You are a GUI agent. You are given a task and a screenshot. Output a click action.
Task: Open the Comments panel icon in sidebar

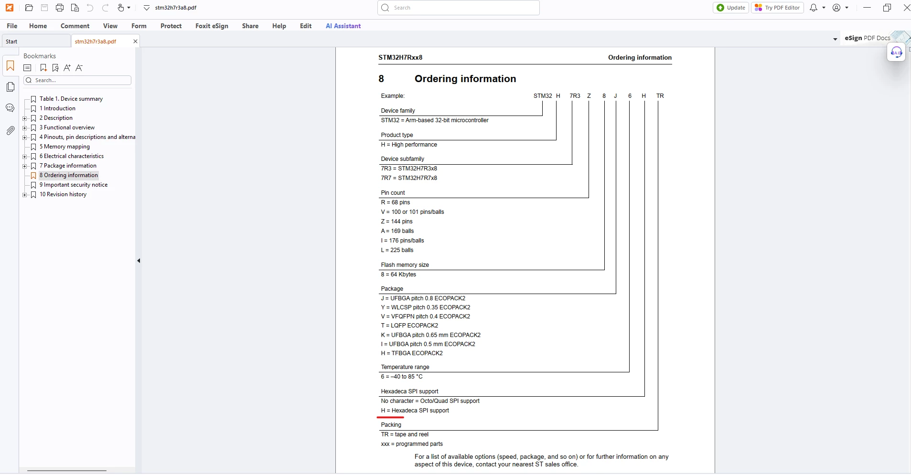click(10, 108)
